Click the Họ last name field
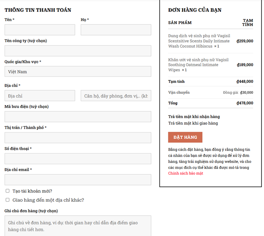This screenshot has width=264, height=236. coord(115,30)
